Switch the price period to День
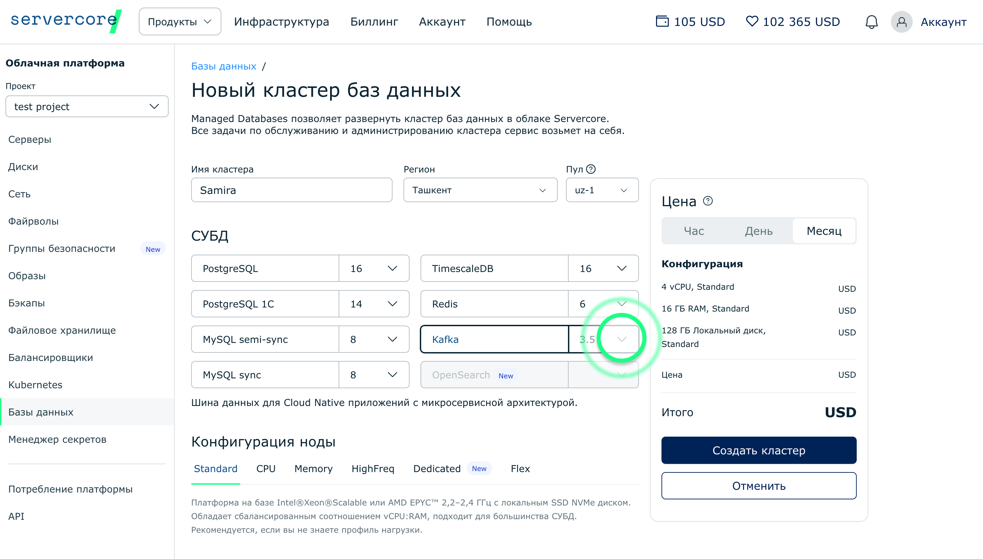This screenshot has height=559, width=983. pyautogui.click(x=758, y=231)
